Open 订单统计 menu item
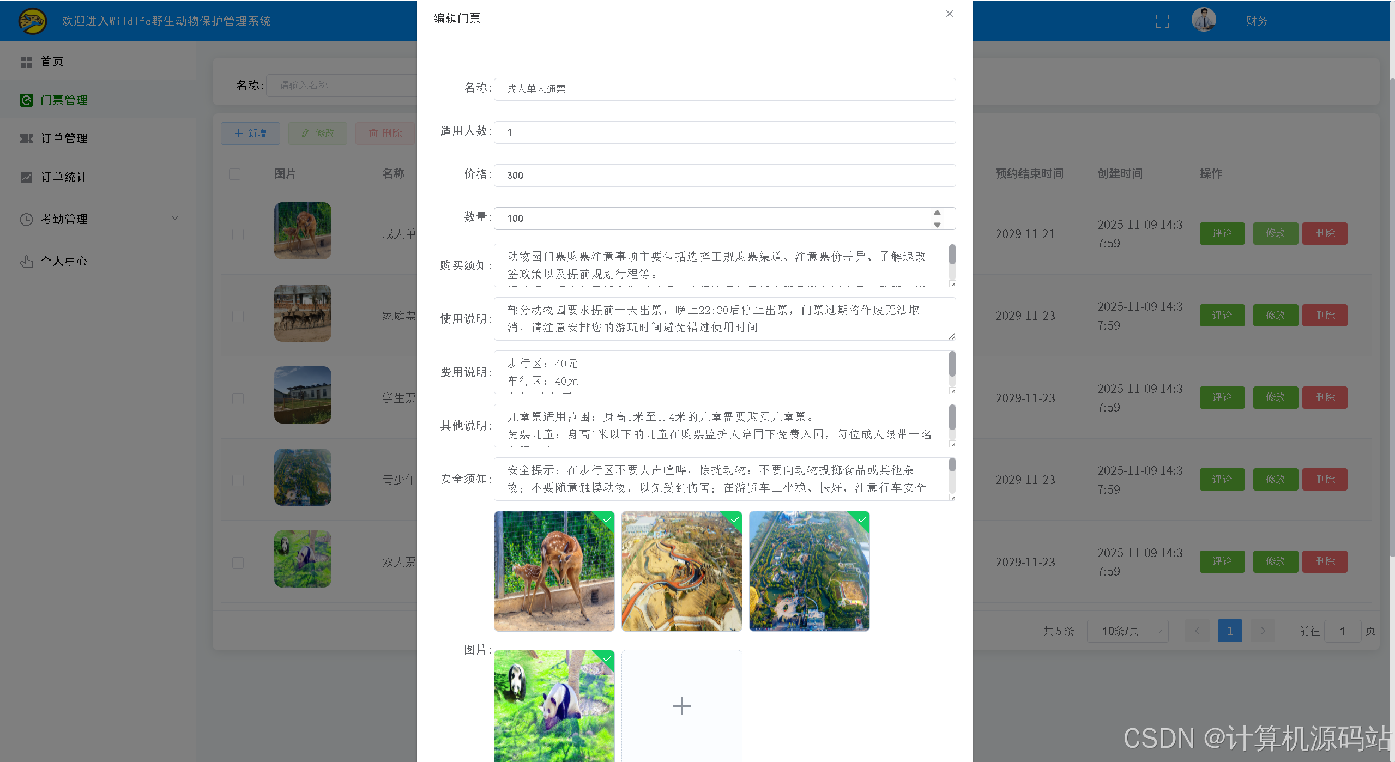Viewport: 1395px width, 762px height. 98,177
